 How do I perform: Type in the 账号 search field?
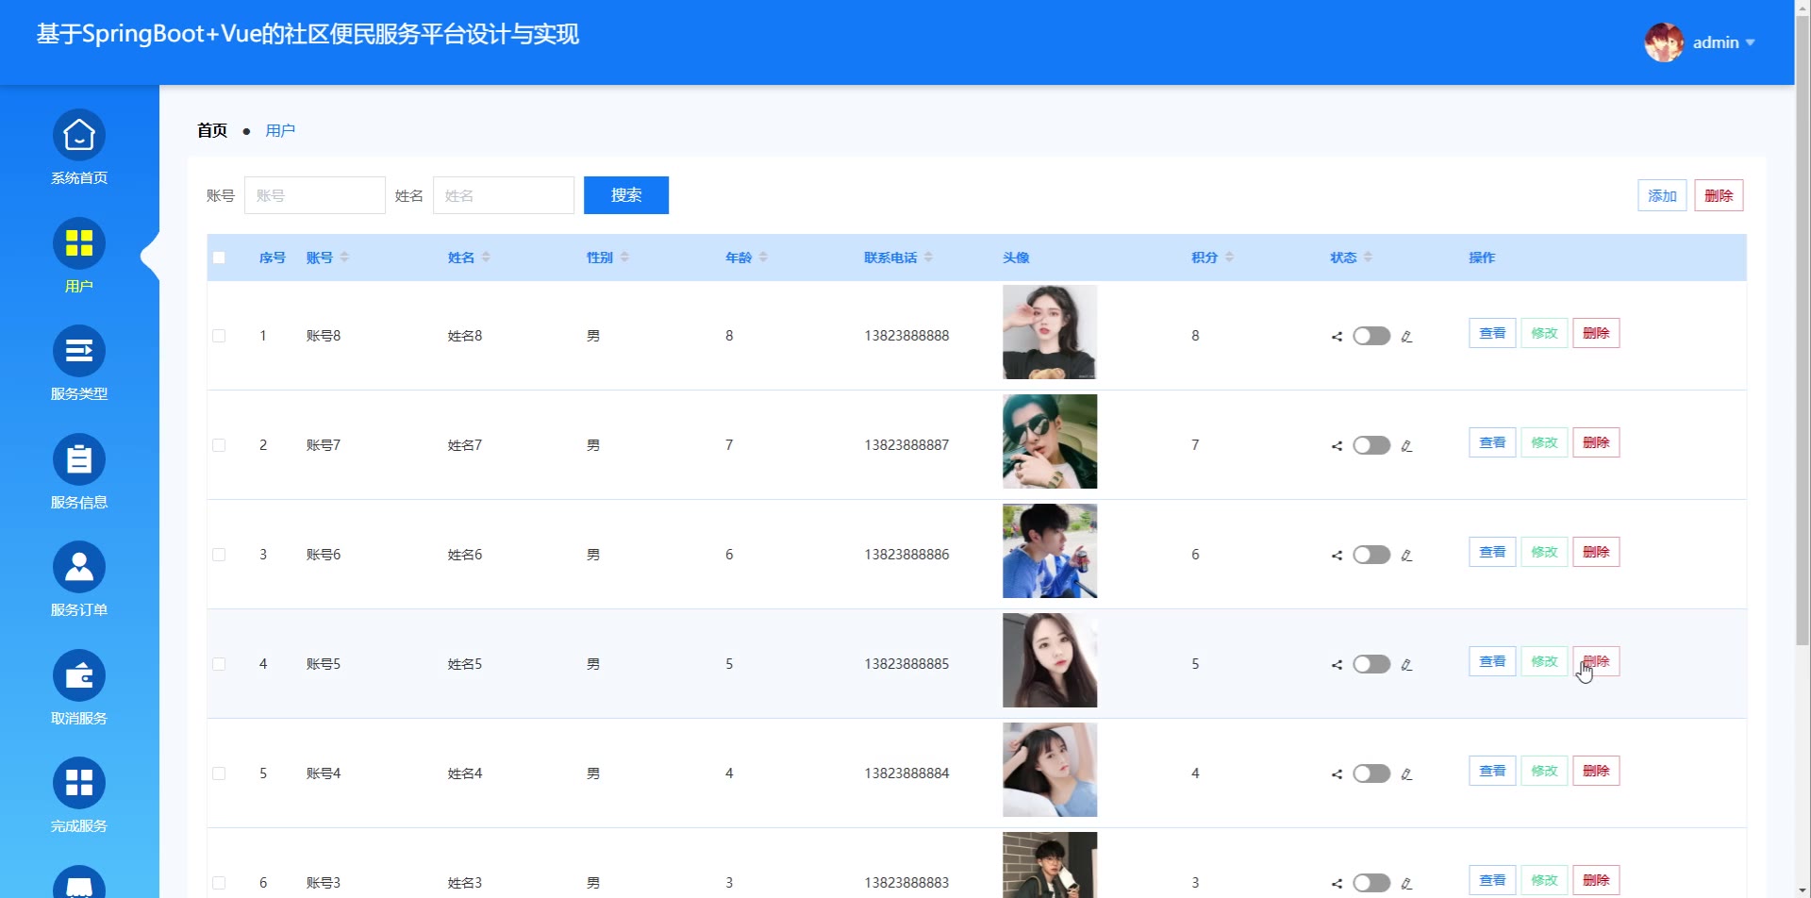pos(315,195)
